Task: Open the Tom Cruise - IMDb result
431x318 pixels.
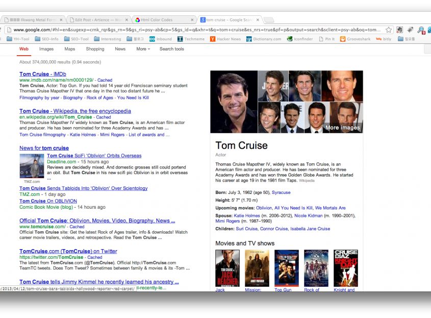Action: click(43, 74)
